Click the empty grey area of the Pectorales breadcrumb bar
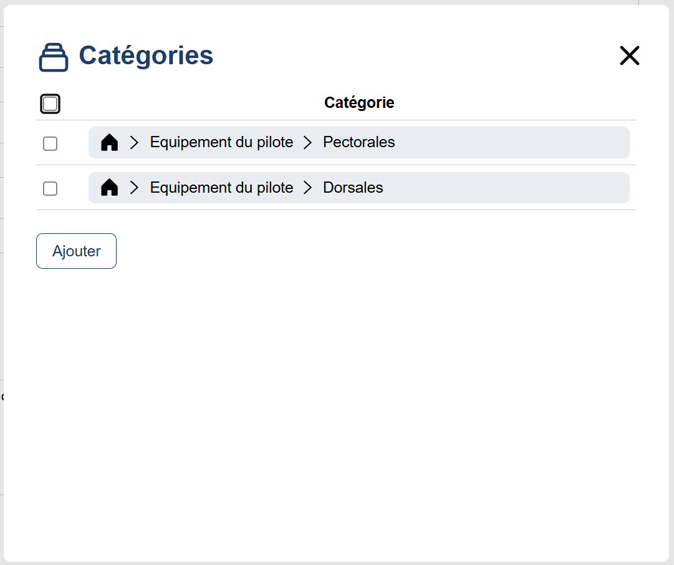 point(511,142)
